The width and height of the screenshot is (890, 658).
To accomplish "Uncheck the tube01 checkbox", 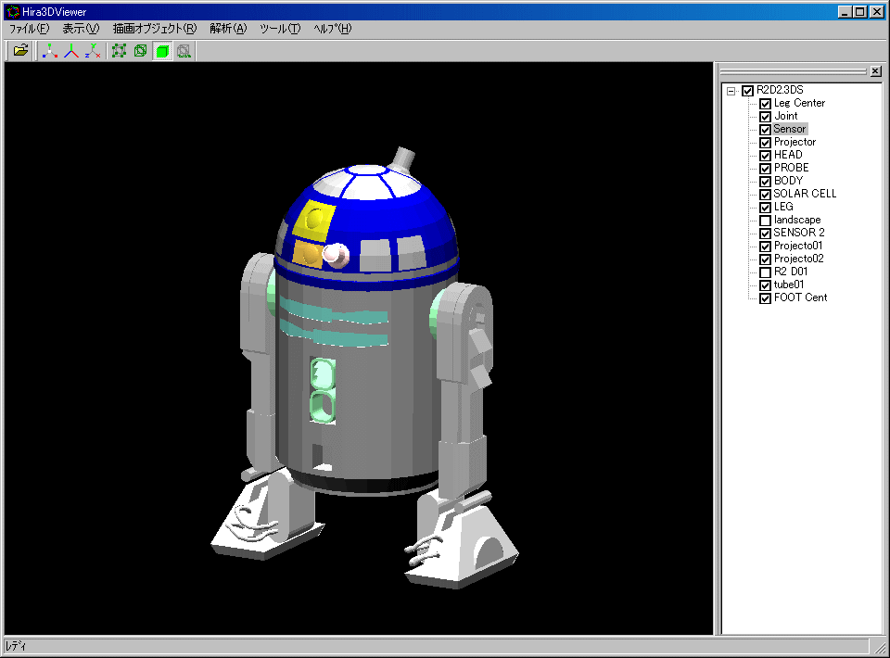I will 765,285.
